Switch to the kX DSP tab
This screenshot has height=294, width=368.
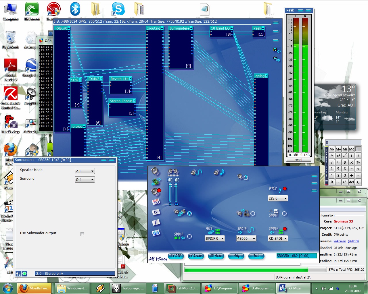coord(176,256)
